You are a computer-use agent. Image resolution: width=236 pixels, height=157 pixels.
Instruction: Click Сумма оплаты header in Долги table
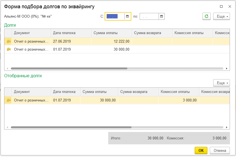(x=111, y=33)
